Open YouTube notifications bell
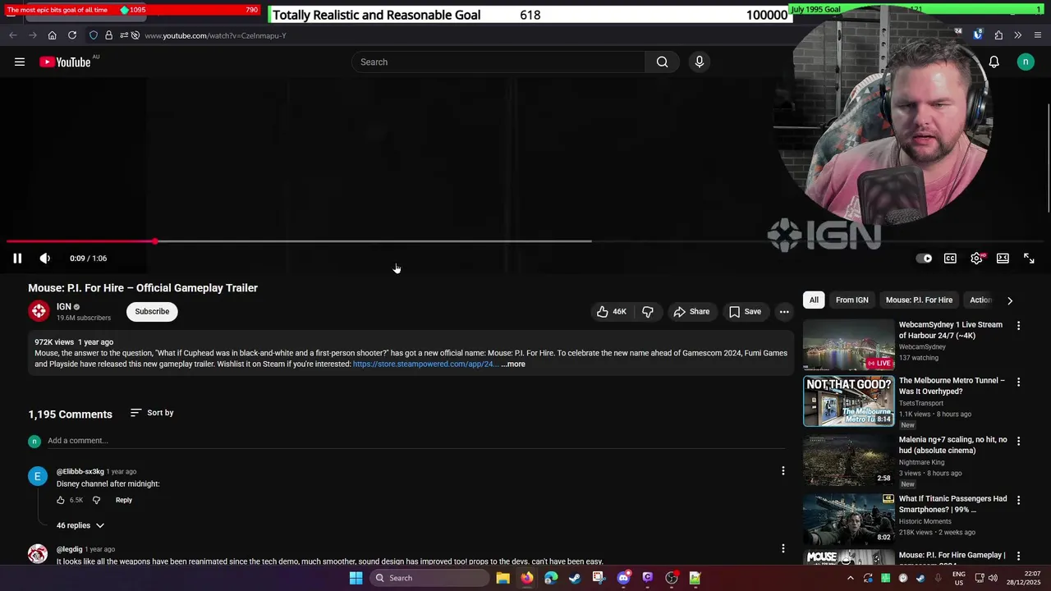The image size is (1051, 591). [x=994, y=62]
